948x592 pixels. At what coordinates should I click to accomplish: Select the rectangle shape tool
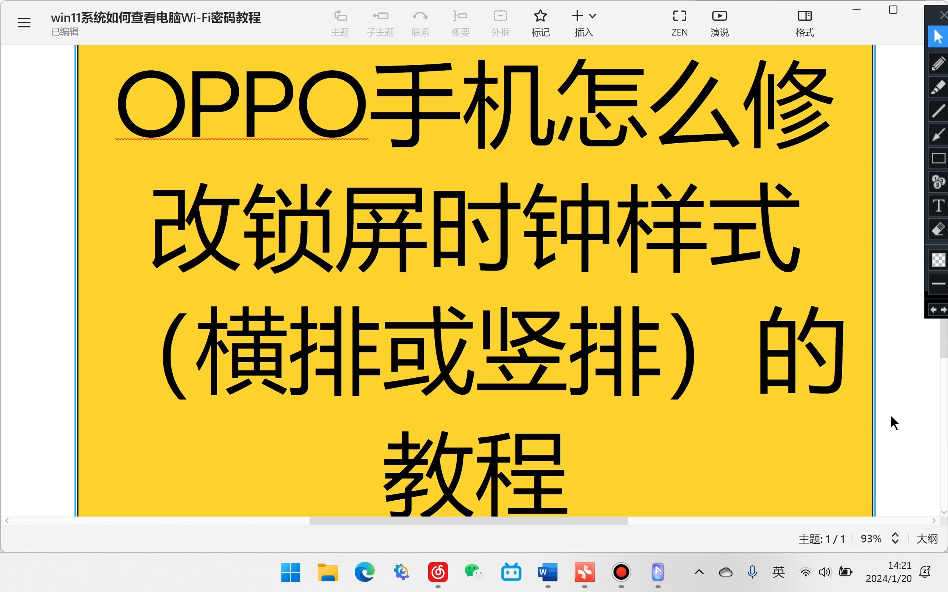pos(938,158)
